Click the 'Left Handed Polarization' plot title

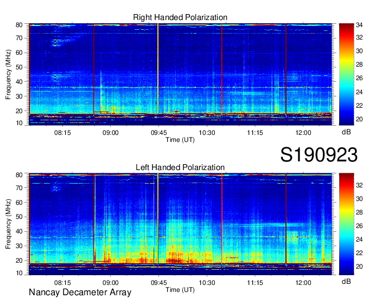pos(180,167)
